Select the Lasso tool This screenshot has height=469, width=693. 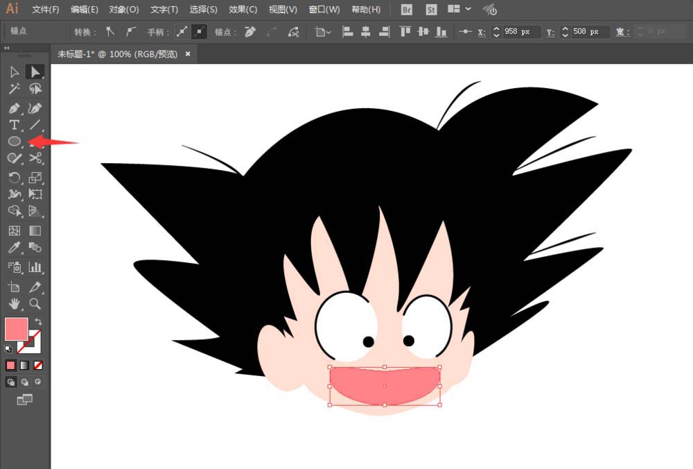coord(35,89)
